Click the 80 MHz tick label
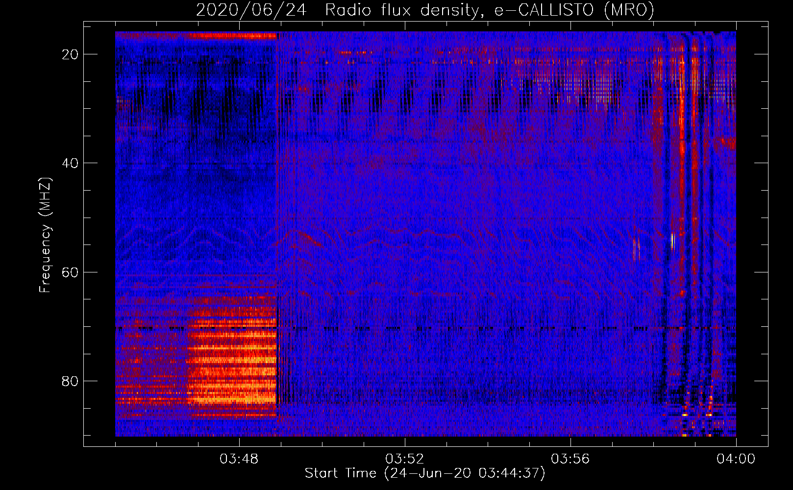The image size is (793, 490). coord(71,381)
